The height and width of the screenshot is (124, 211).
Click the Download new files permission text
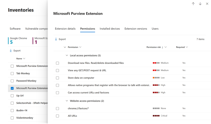tap(96, 63)
